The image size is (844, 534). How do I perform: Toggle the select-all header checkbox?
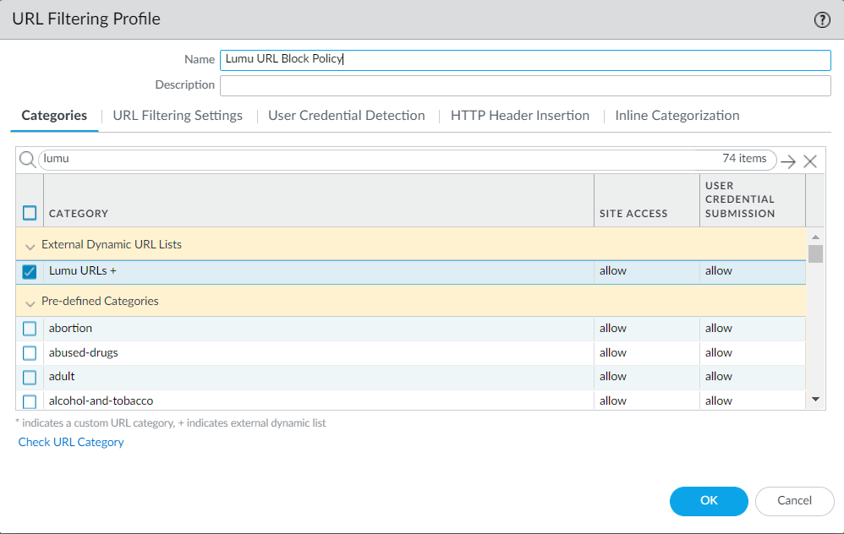point(30,213)
